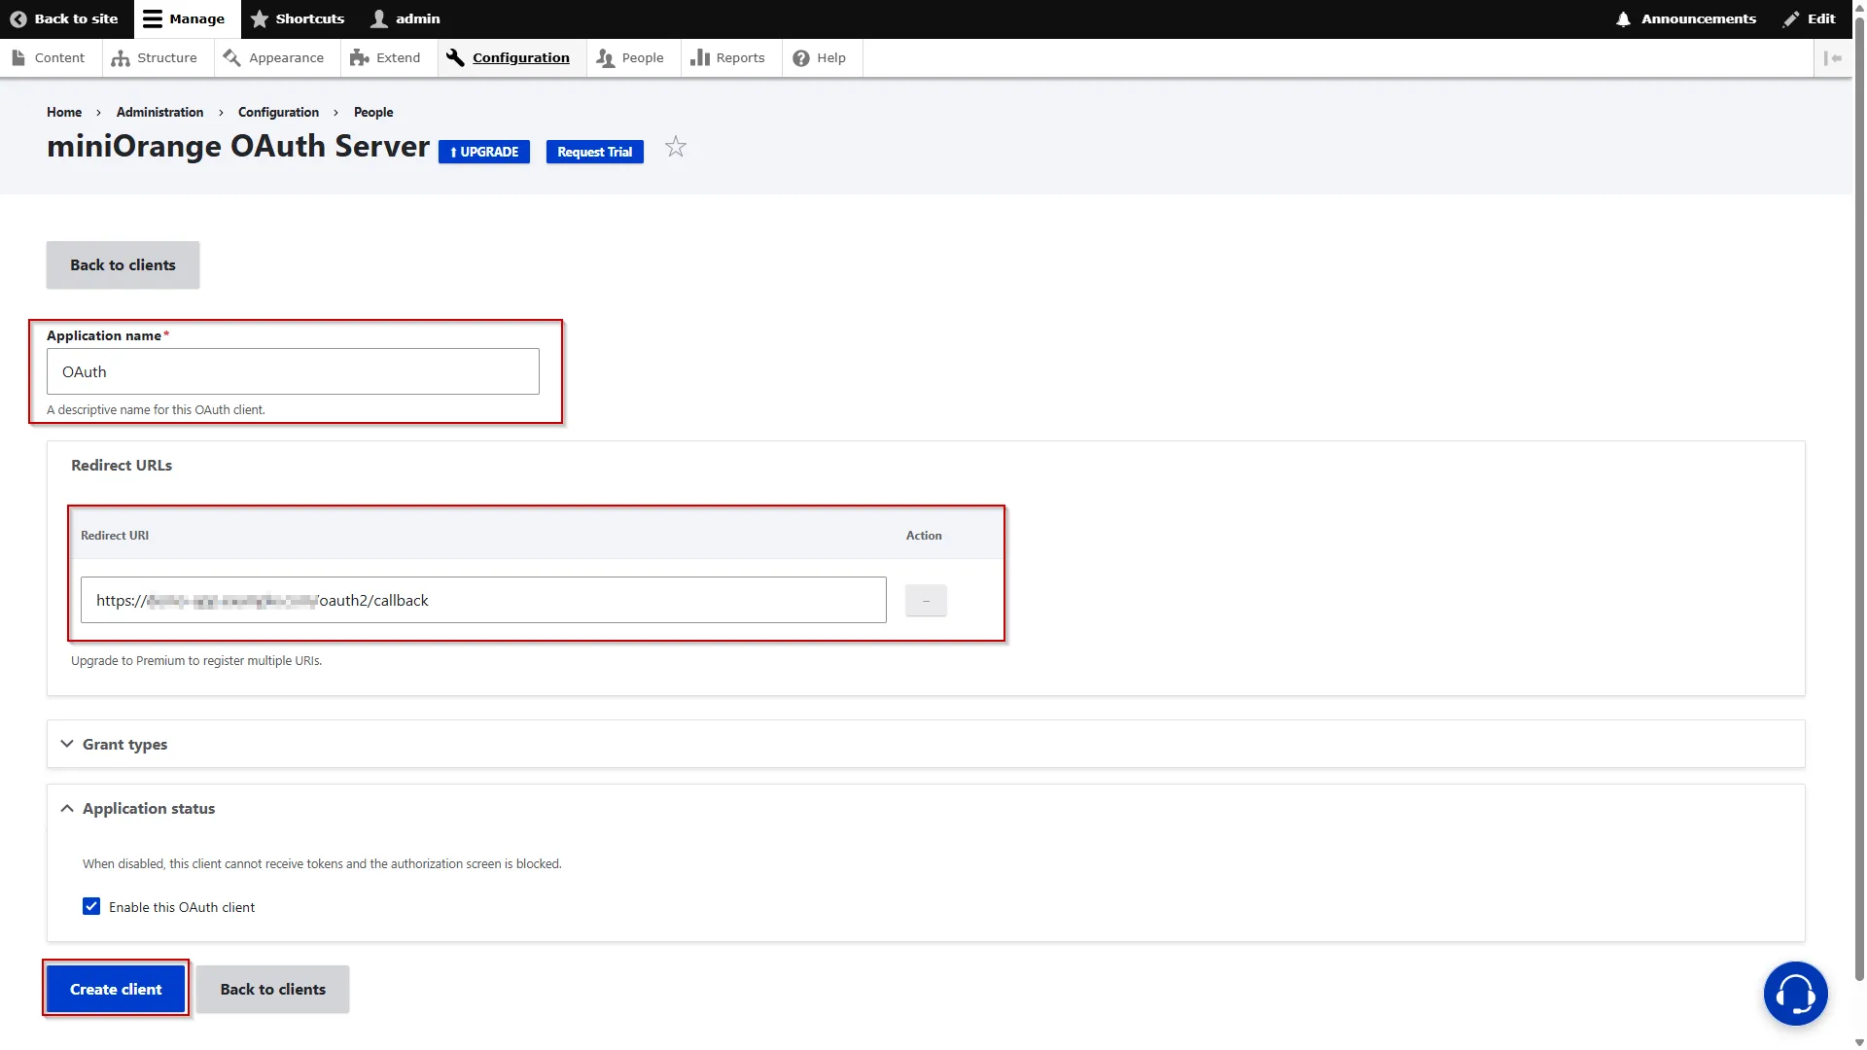Click the Edit pencil icon
1867x1050 pixels.
(1791, 19)
